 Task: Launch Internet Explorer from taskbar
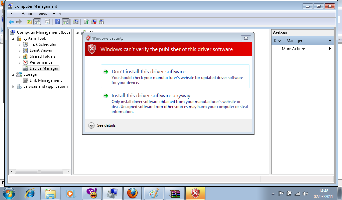[x=30, y=193]
